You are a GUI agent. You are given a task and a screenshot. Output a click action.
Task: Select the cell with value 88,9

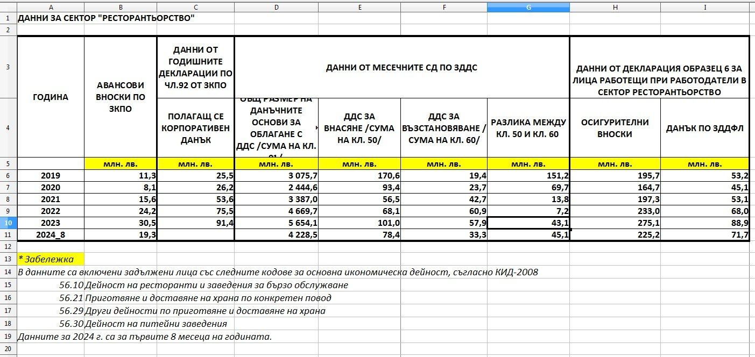(704, 223)
